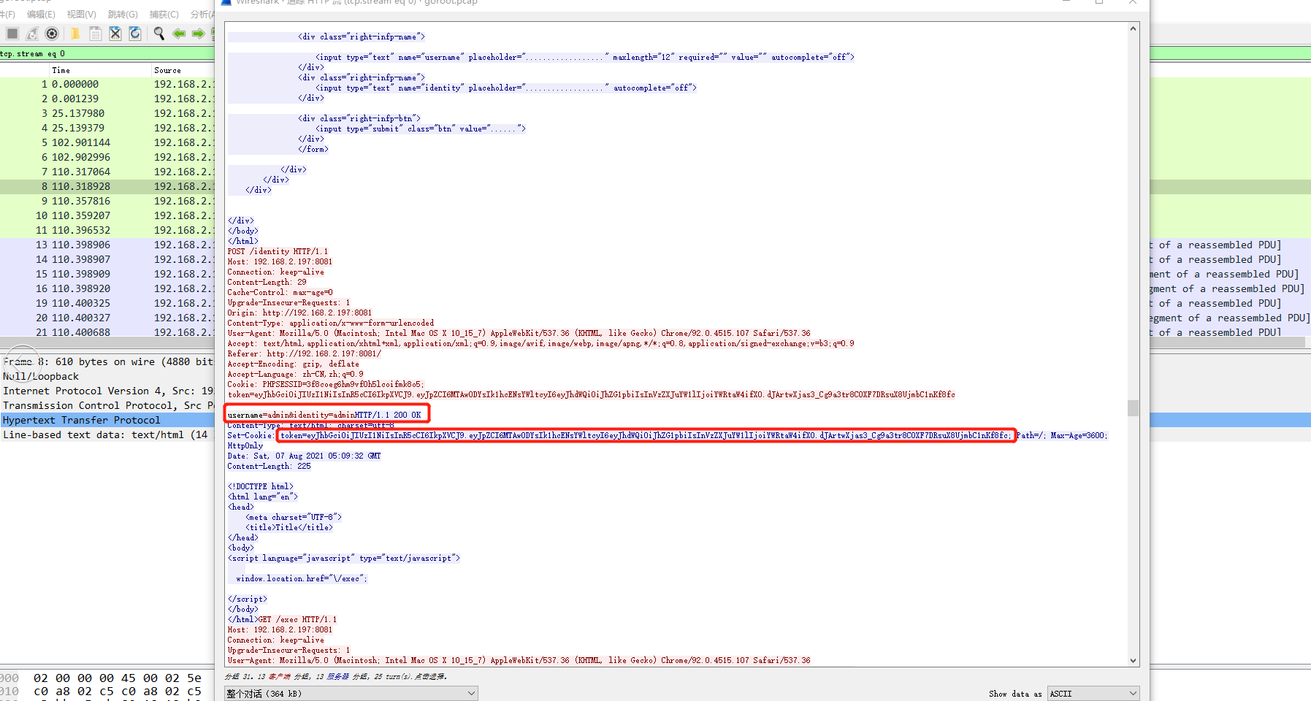
Task: Go back to previous packet
Action: click(x=179, y=34)
